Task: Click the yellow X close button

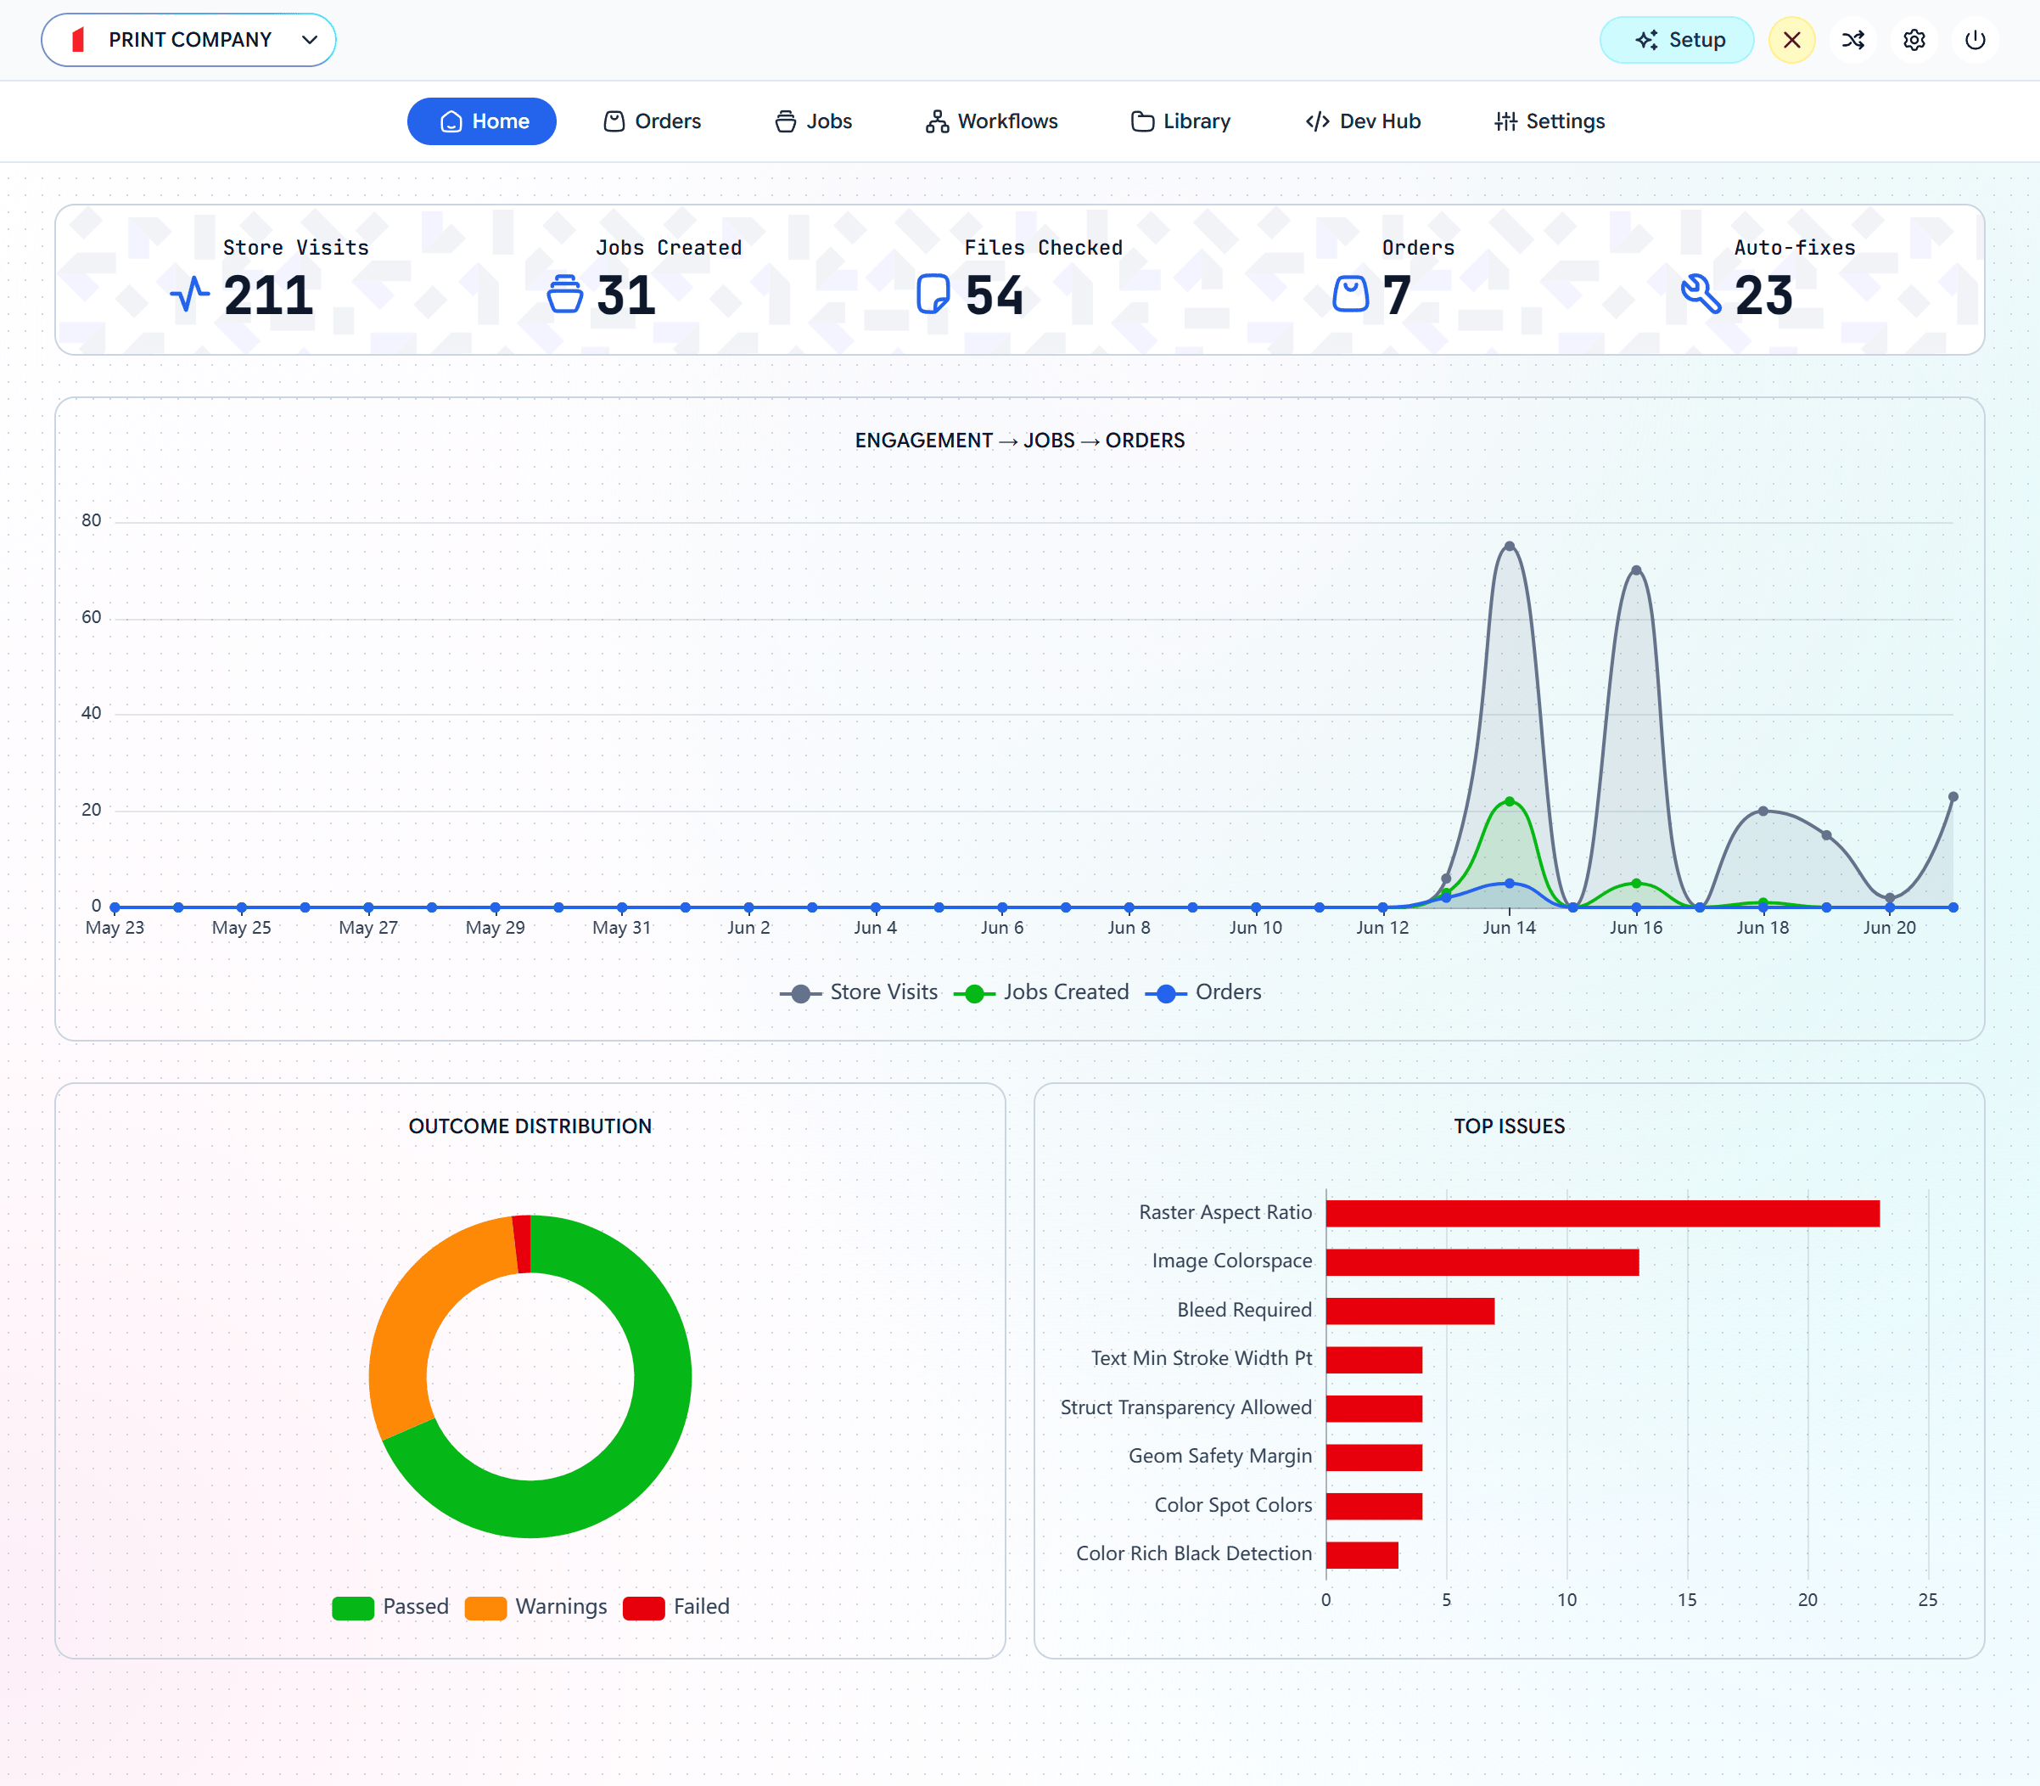Action: (1792, 40)
